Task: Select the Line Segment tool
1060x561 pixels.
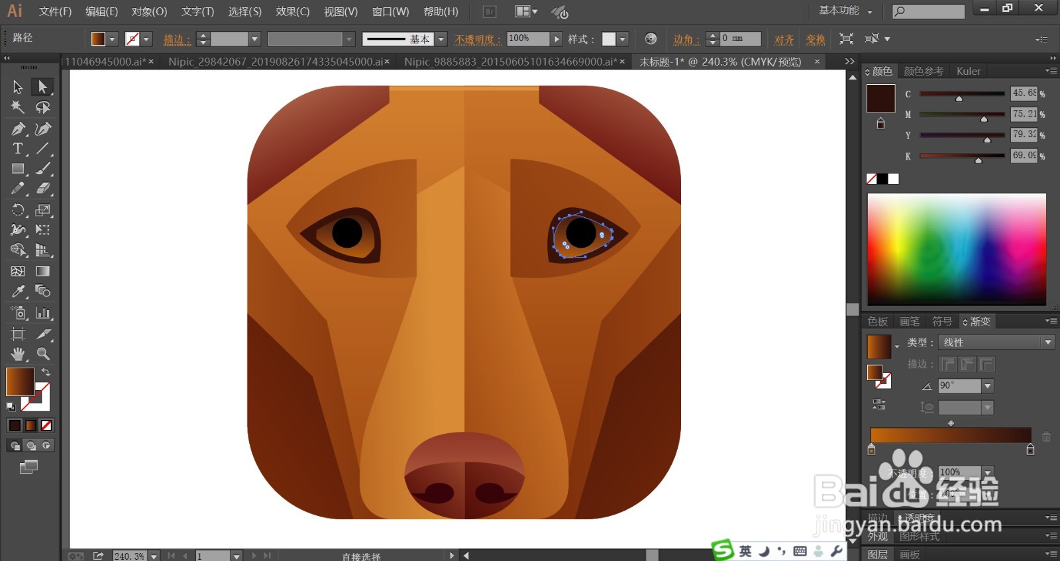Action: (42, 148)
